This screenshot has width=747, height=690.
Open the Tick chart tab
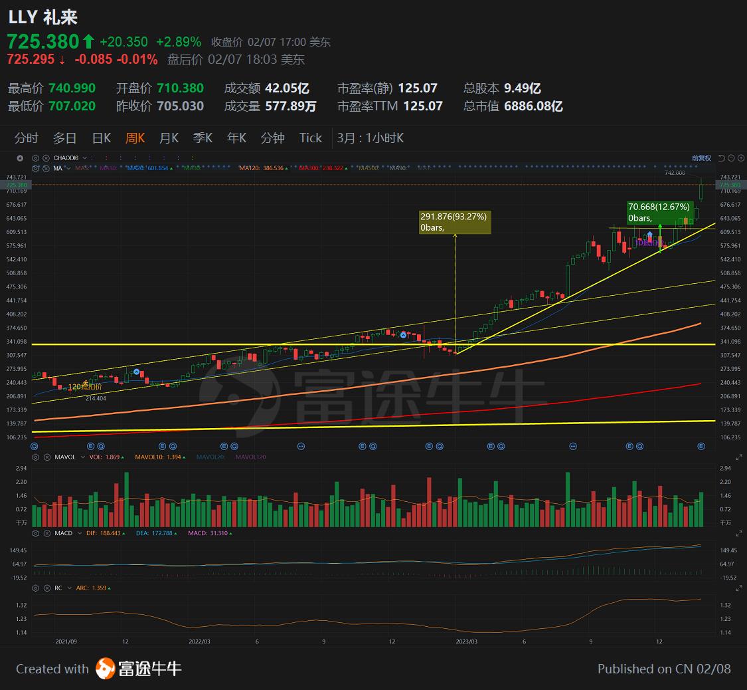pos(311,138)
